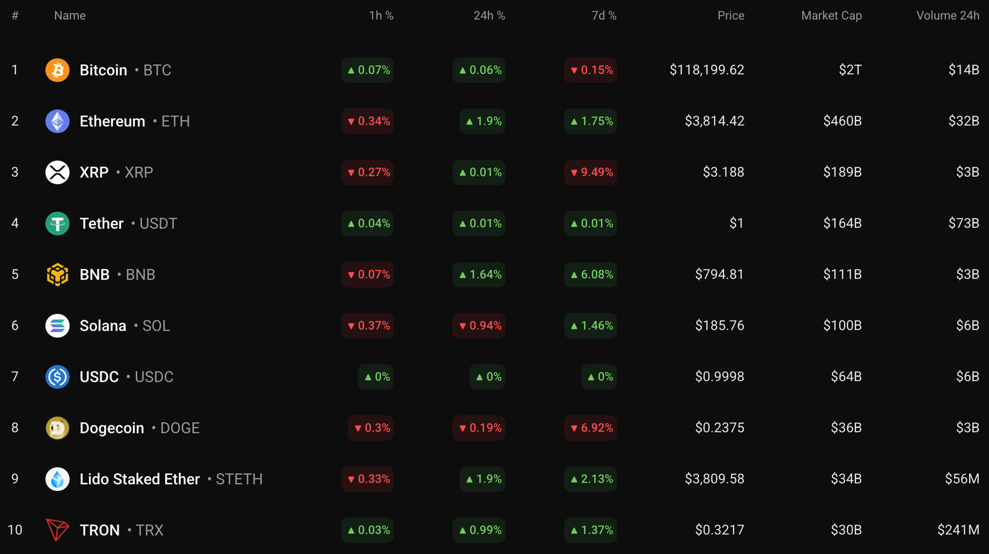
Task: Click the Lido Staked Ether logo
Action: 57,479
